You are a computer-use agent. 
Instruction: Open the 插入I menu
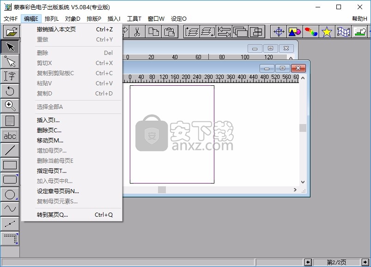[x=114, y=18]
